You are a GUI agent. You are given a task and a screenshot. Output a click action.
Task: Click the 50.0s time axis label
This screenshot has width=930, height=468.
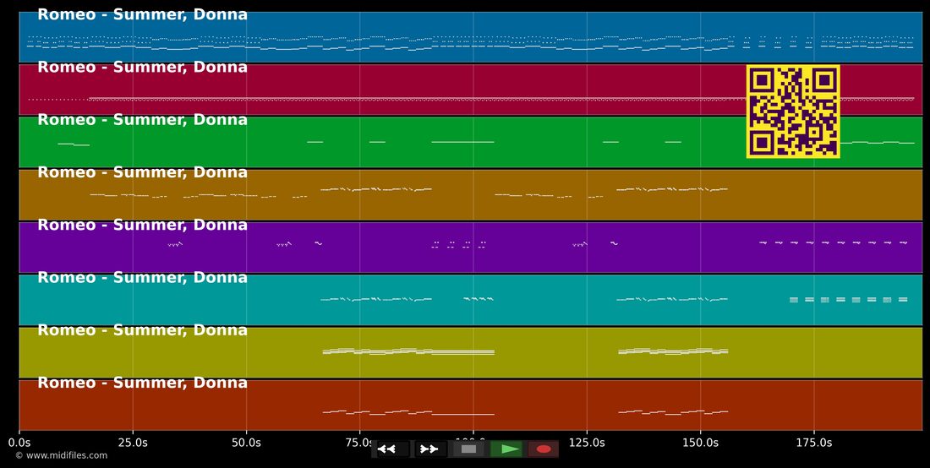tap(246, 443)
